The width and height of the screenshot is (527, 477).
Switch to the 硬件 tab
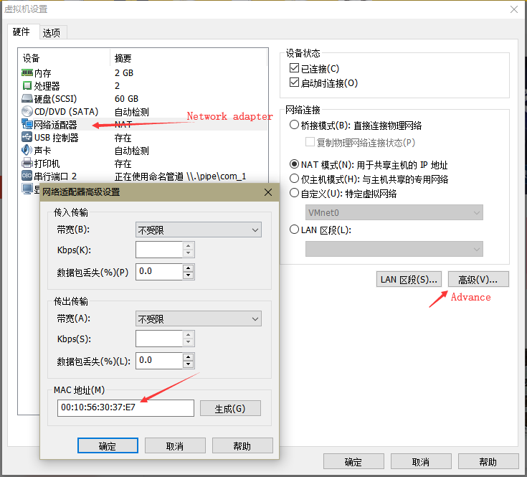[22, 32]
